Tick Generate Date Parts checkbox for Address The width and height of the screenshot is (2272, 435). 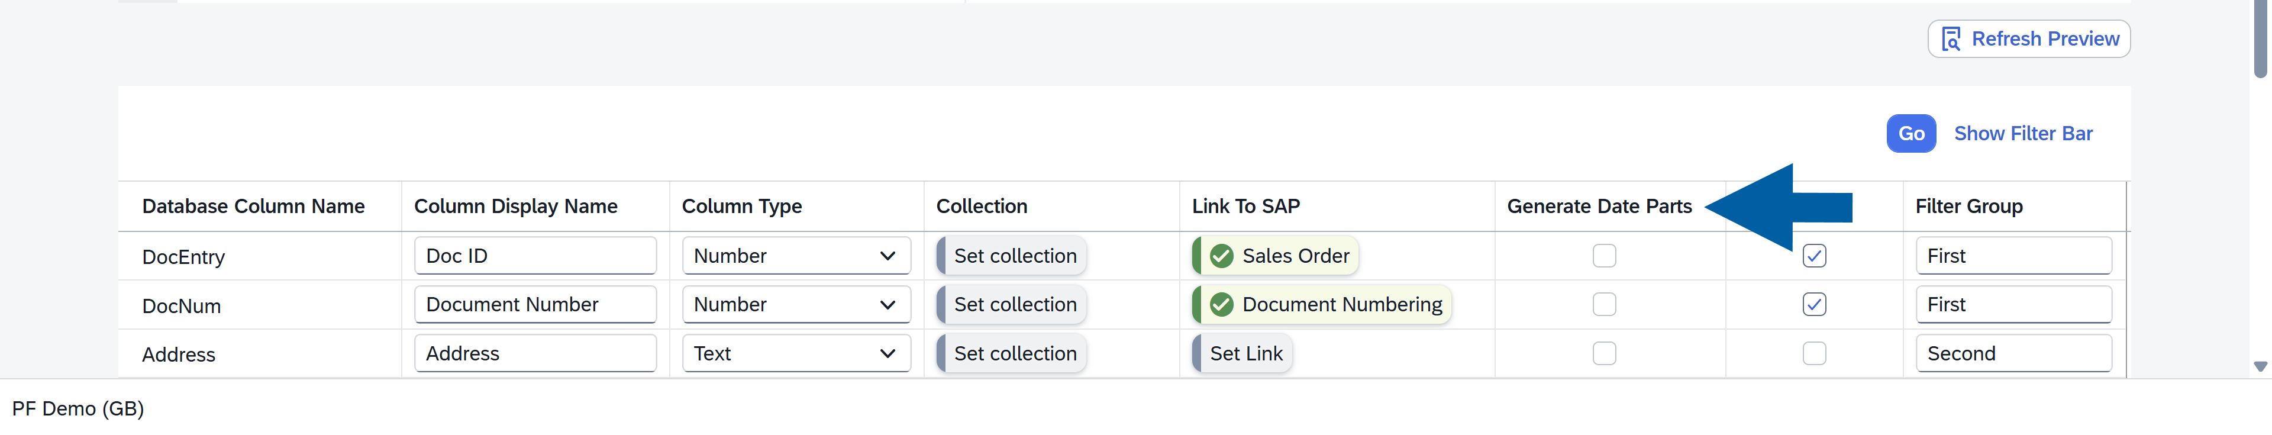pyautogui.click(x=1603, y=353)
